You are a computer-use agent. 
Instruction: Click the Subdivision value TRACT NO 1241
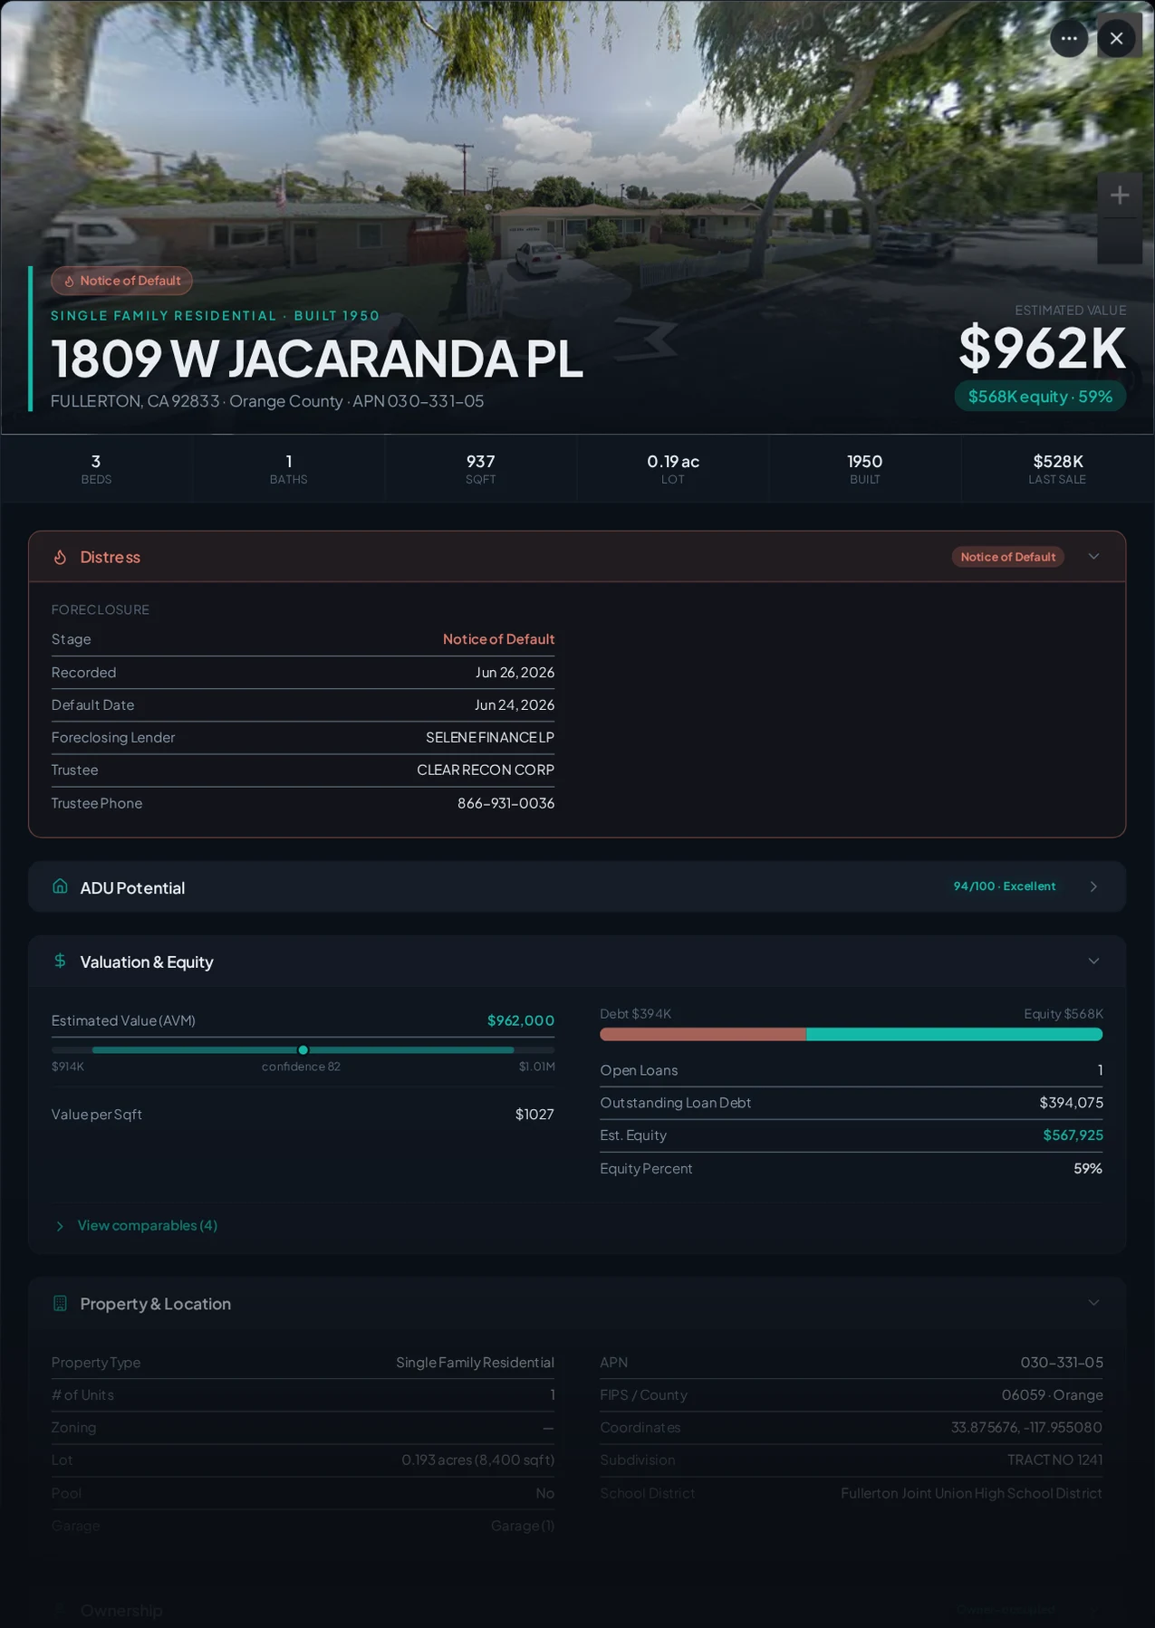pos(1054,1460)
